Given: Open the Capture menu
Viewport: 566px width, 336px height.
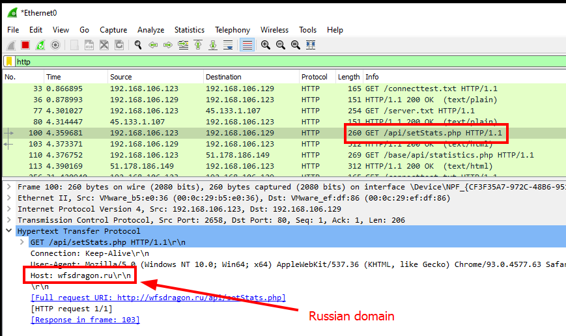Looking at the screenshot, I should click(113, 30).
